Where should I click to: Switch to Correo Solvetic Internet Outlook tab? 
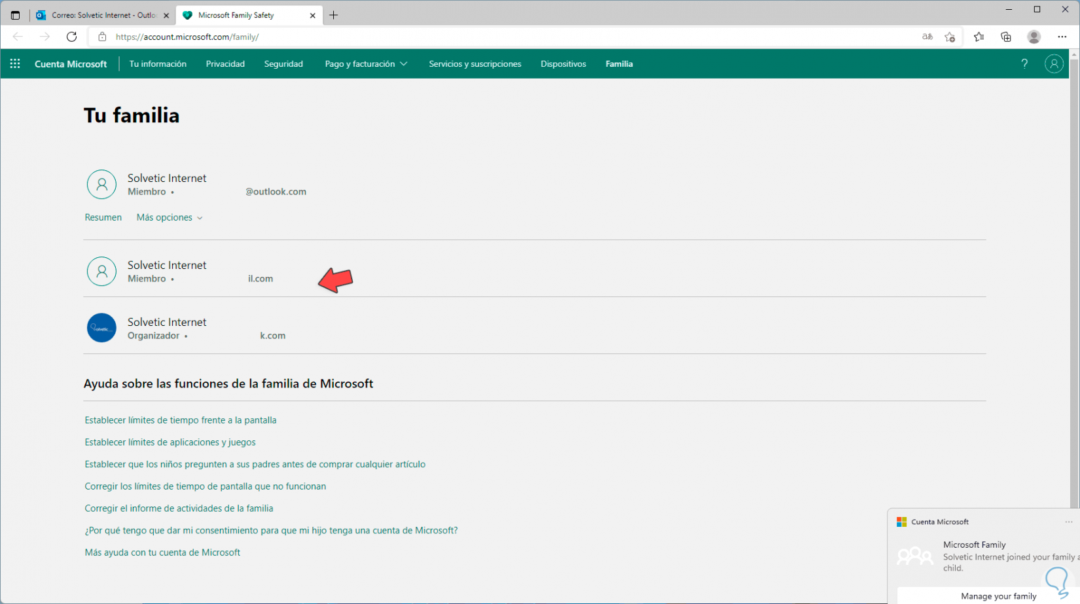tap(103, 15)
